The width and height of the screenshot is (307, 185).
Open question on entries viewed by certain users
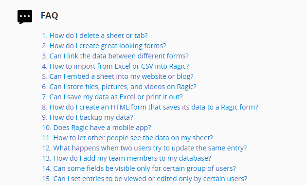pyautogui.click(x=144, y=179)
